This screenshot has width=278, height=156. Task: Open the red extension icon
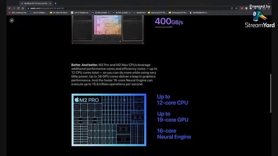pyautogui.click(x=242, y=8)
